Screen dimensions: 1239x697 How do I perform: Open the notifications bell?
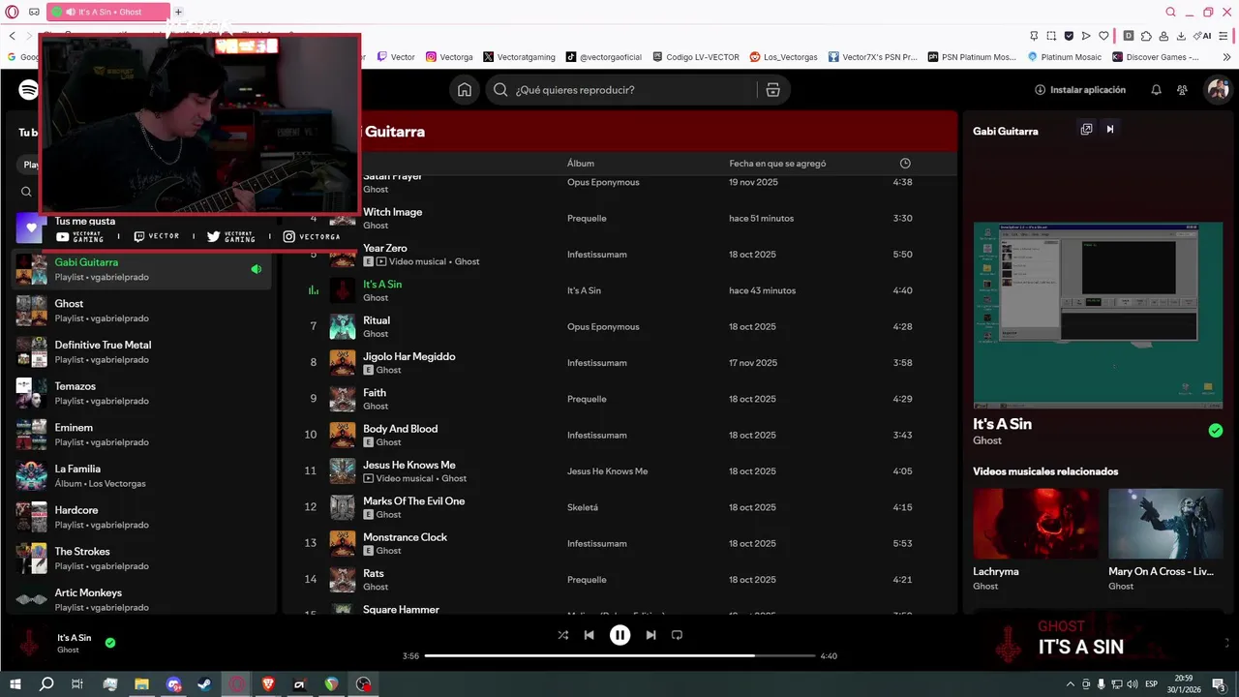[1156, 90]
